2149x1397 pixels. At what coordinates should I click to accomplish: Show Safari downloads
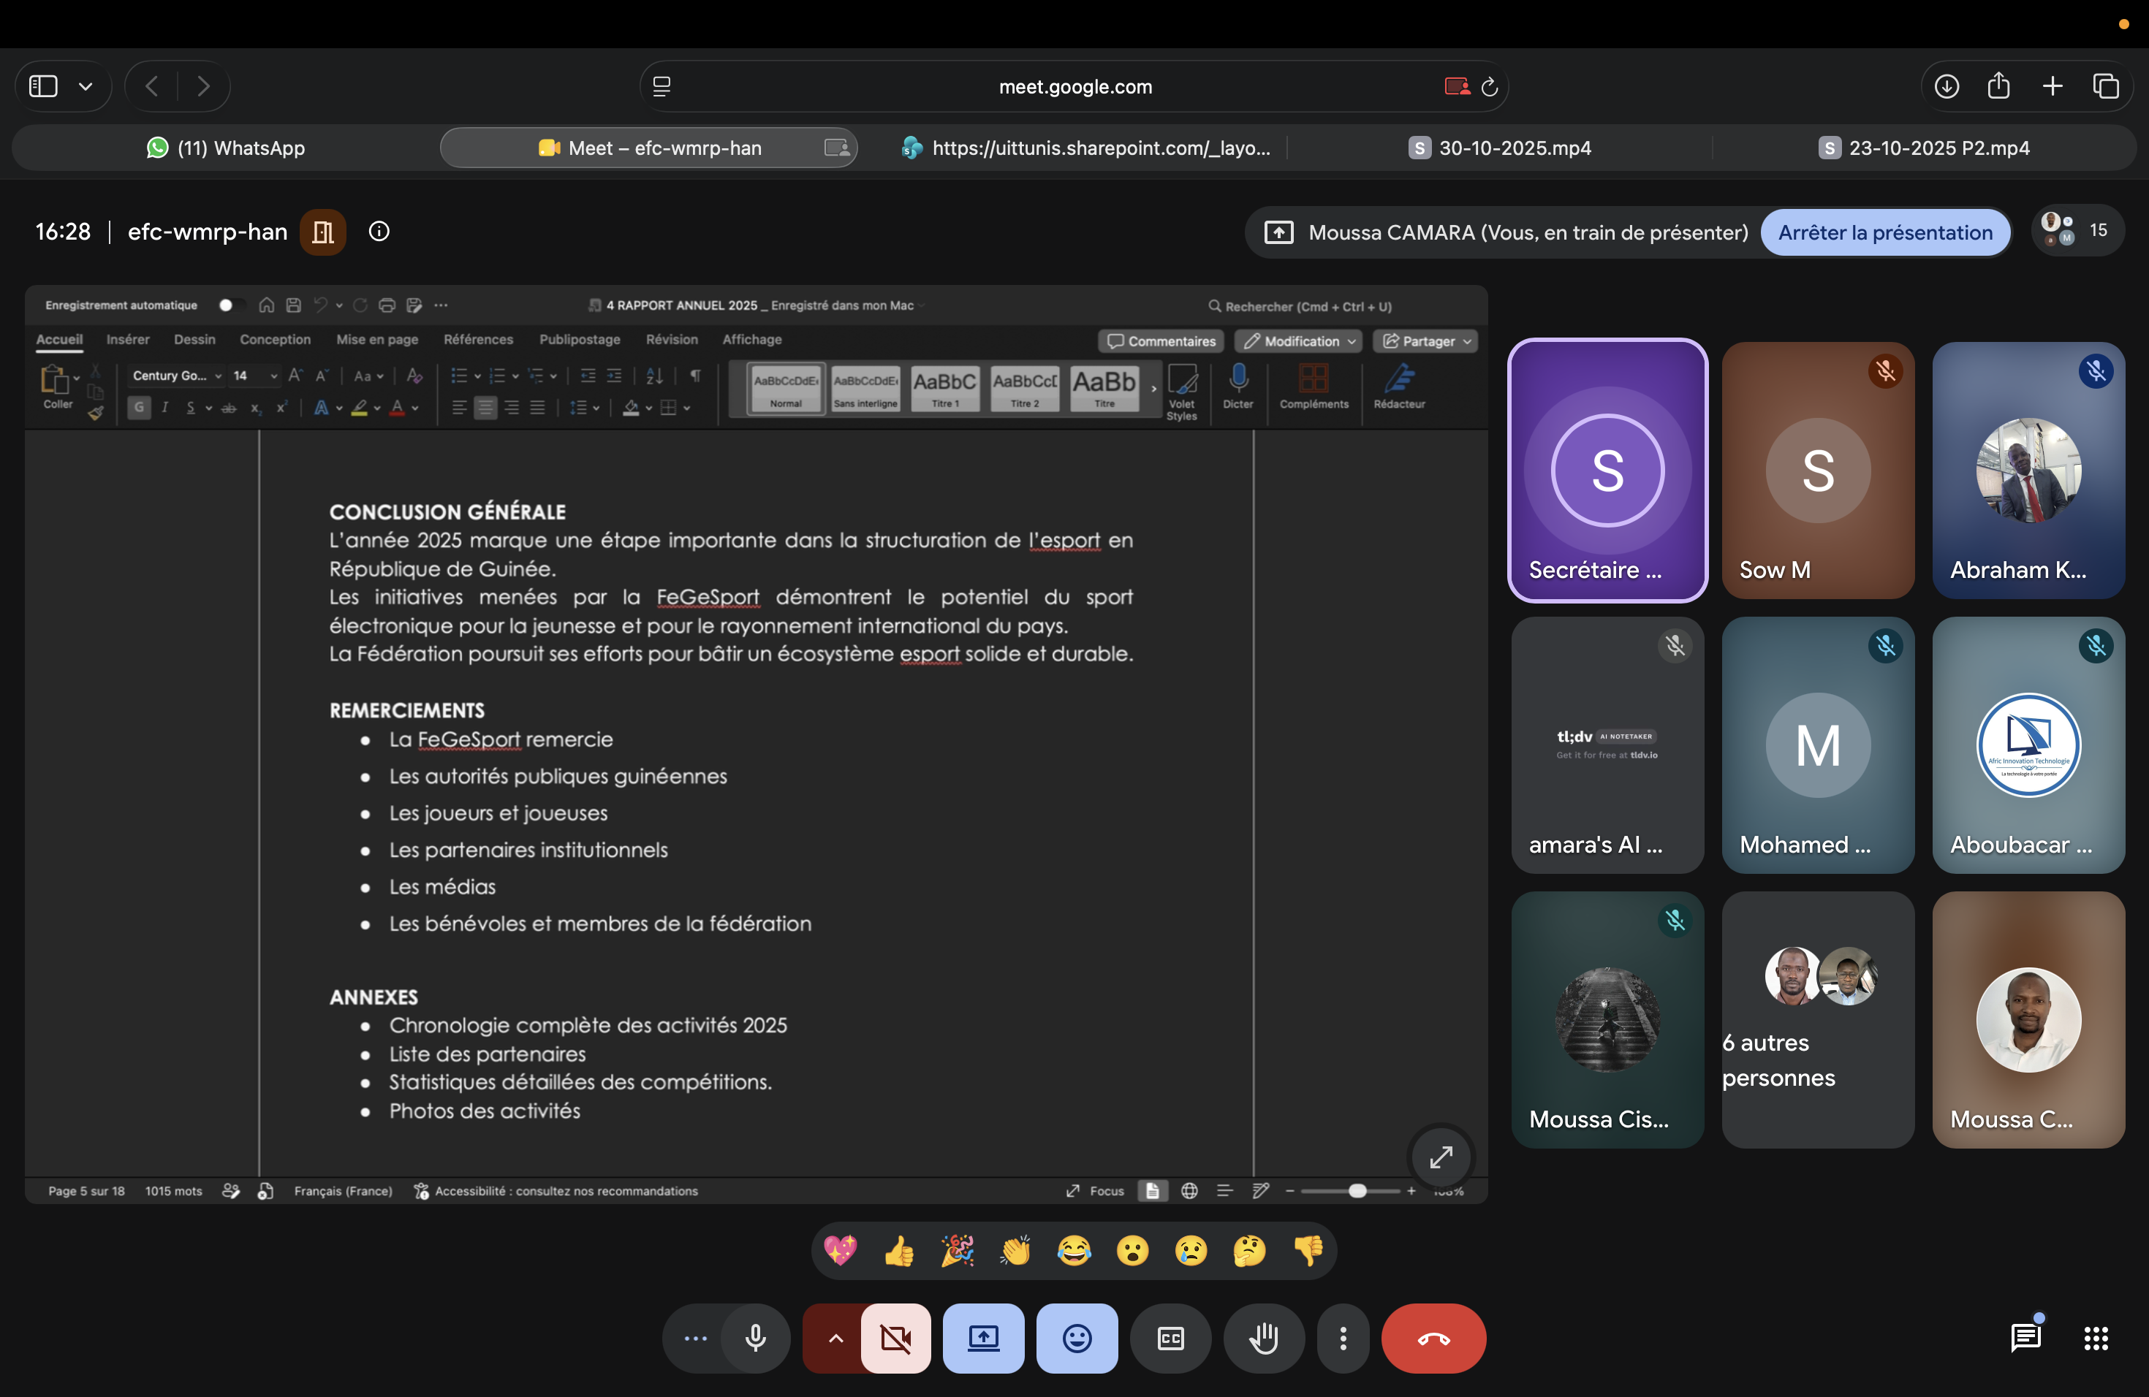click(1946, 85)
